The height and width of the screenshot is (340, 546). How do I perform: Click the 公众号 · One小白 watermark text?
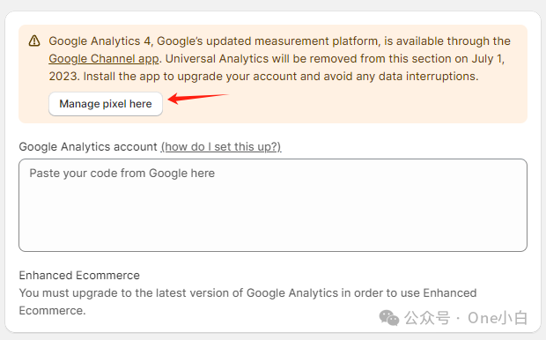[x=466, y=318]
